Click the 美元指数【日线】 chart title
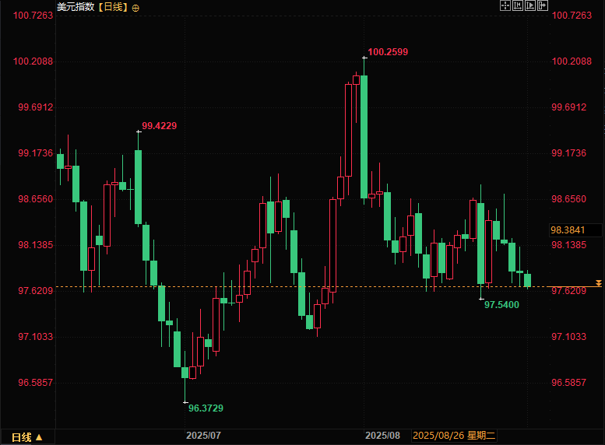The width and height of the screenshot is (605, 445). 92,7
